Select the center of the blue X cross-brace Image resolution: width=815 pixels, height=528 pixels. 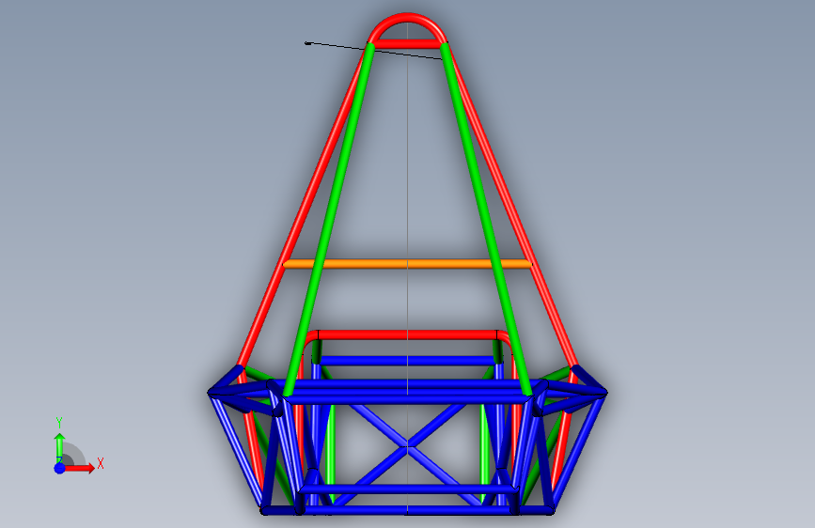click(x=408, y=447)
